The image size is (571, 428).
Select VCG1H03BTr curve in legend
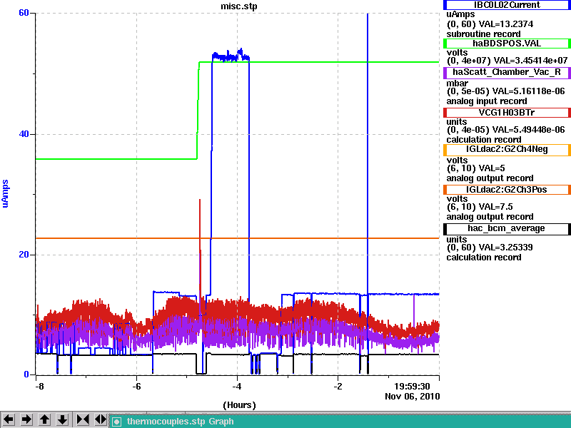(x=507, y=113)
